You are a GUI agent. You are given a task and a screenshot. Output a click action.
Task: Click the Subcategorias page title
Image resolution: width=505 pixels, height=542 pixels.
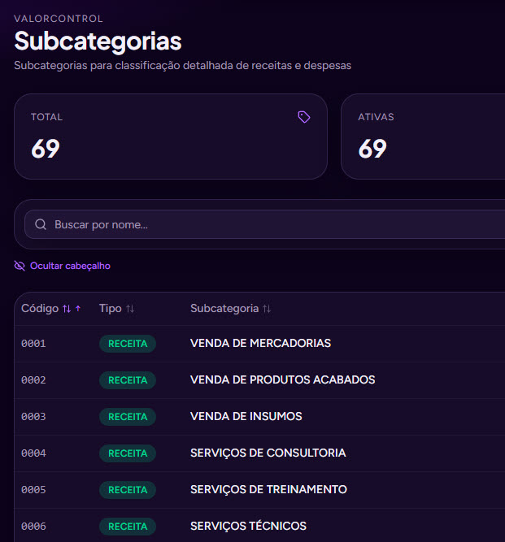pyautogui.click(x=98, y=41)
